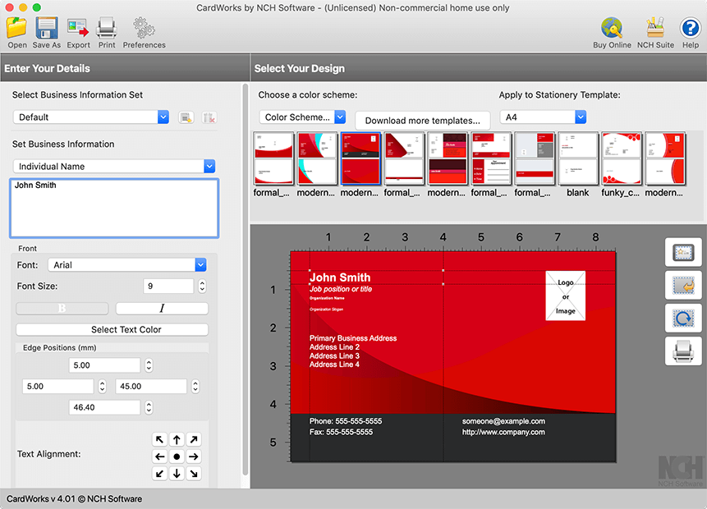Viewport: 707px width, 509px height.
Task: Select the highlighted modern template thumbnail
Action: [360, 158]
